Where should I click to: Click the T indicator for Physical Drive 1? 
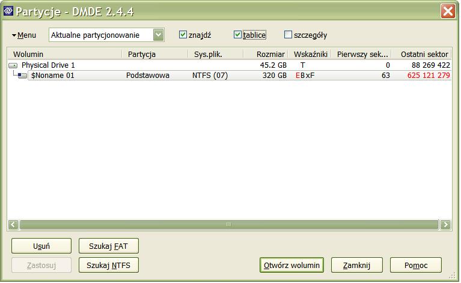tap(302, 65)
